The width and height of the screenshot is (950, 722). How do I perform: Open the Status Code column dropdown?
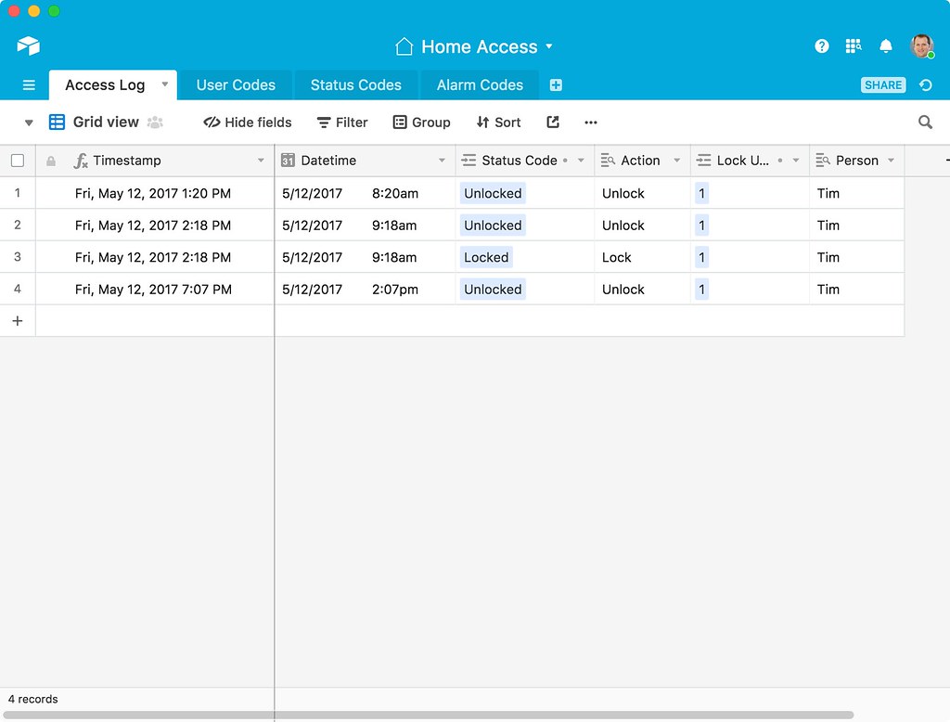[x=581, y=161]
